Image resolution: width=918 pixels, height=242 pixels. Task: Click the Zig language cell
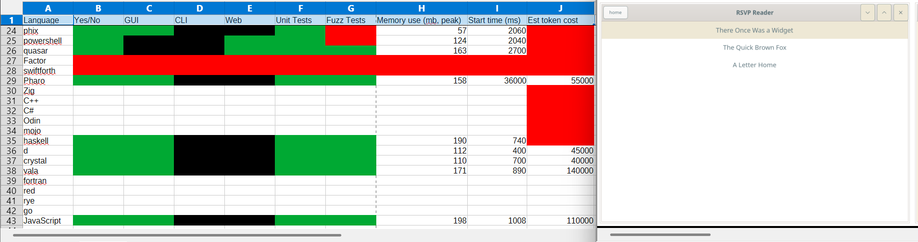[x=48, y=90]
